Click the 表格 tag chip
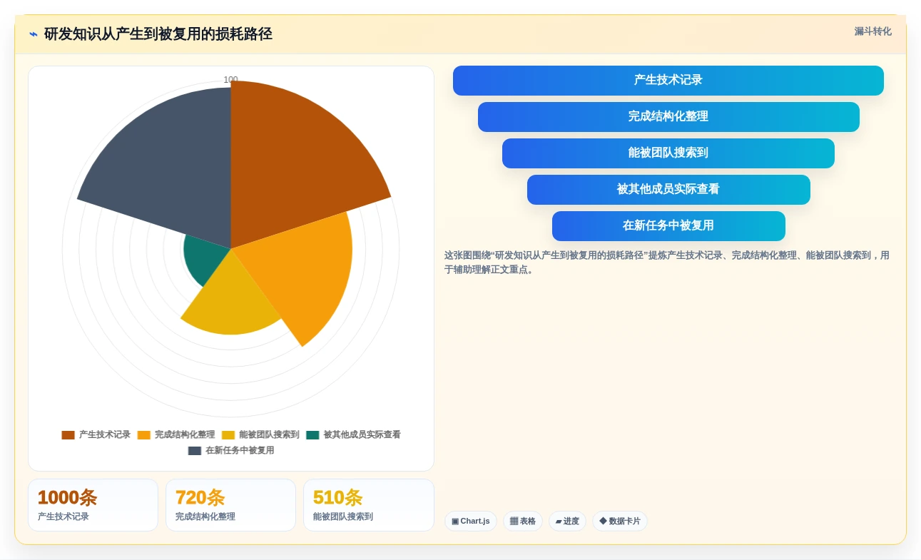Screen dimensions: 921x560 click(x=523, y=521)
